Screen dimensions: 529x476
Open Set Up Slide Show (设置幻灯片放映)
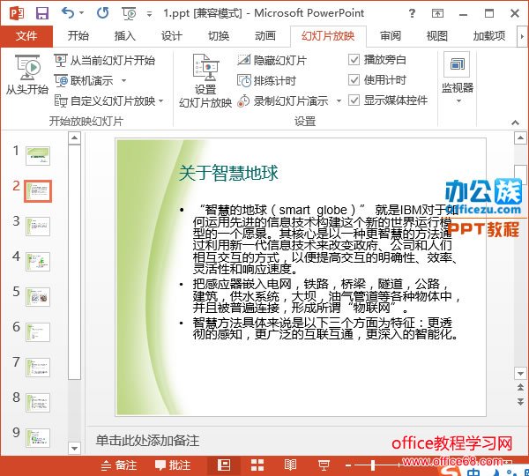click(x=205, y=81)
